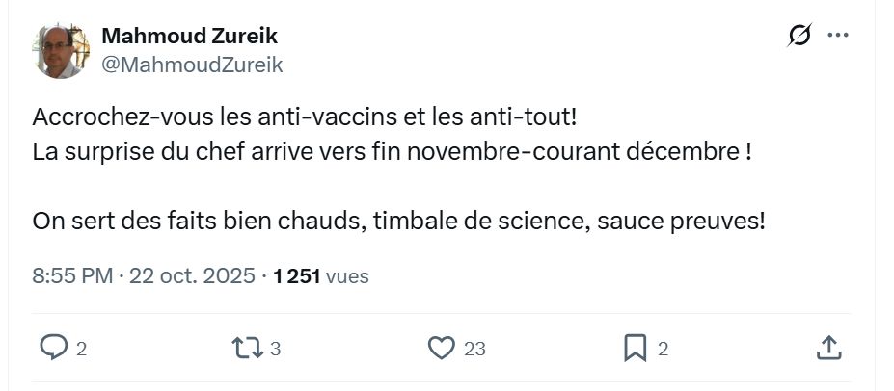The width and height of the screenshot is (894, 391).
Task: Click the Grok slashed-circle icon
Action: click(799, 36)
